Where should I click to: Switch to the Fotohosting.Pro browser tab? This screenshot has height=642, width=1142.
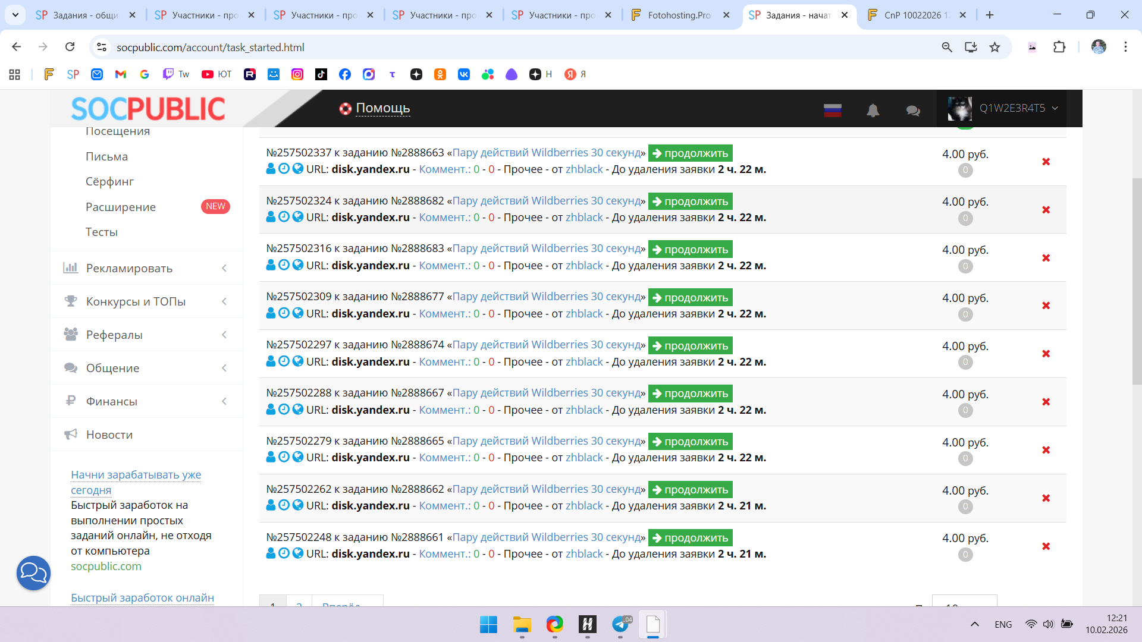tap(679, 15)
